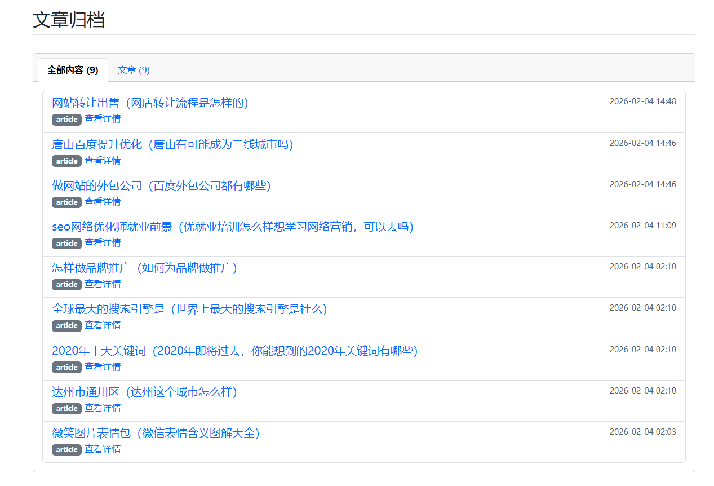Select the 全部内容 (9) tab

click(73, 70)
